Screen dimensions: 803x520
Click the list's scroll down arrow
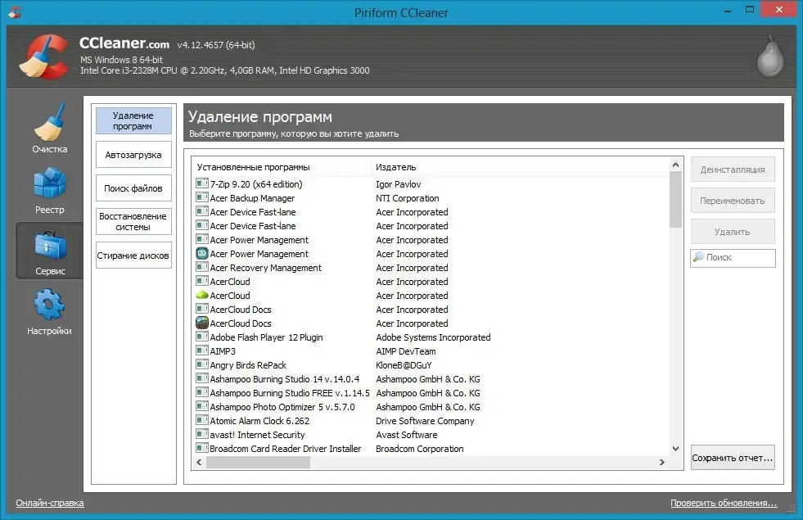[x=675, y=449]
